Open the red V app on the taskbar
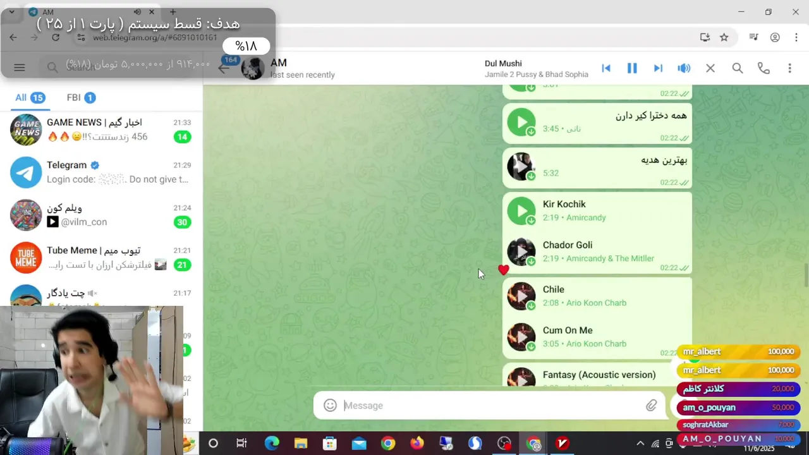 coord(562,444)
